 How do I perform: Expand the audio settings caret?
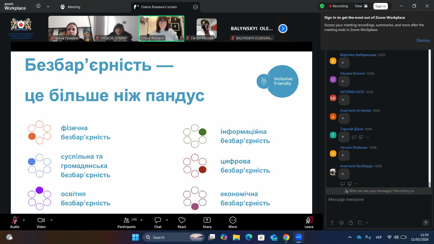[x=24, y=220]
